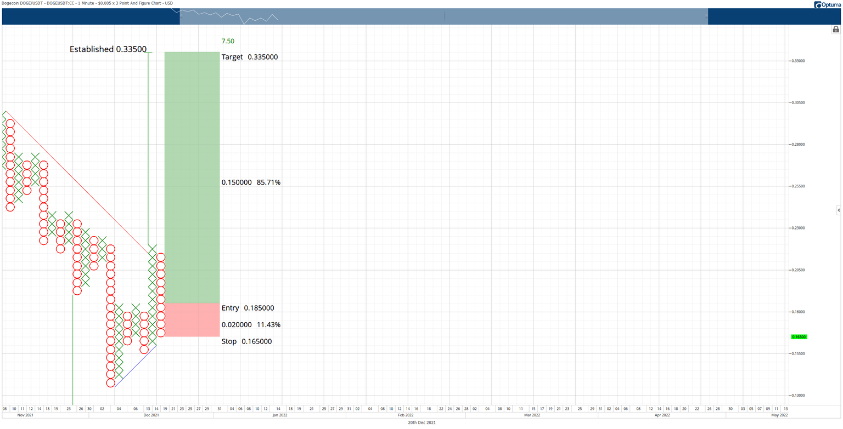Viewport: 843px width, 429px height.
Task: Click the 'Stop 0.165000' label
Action: click(246, 341)
